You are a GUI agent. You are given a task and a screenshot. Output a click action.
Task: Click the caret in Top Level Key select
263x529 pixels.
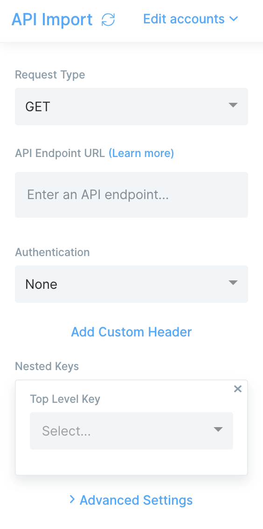coord(218,429)
